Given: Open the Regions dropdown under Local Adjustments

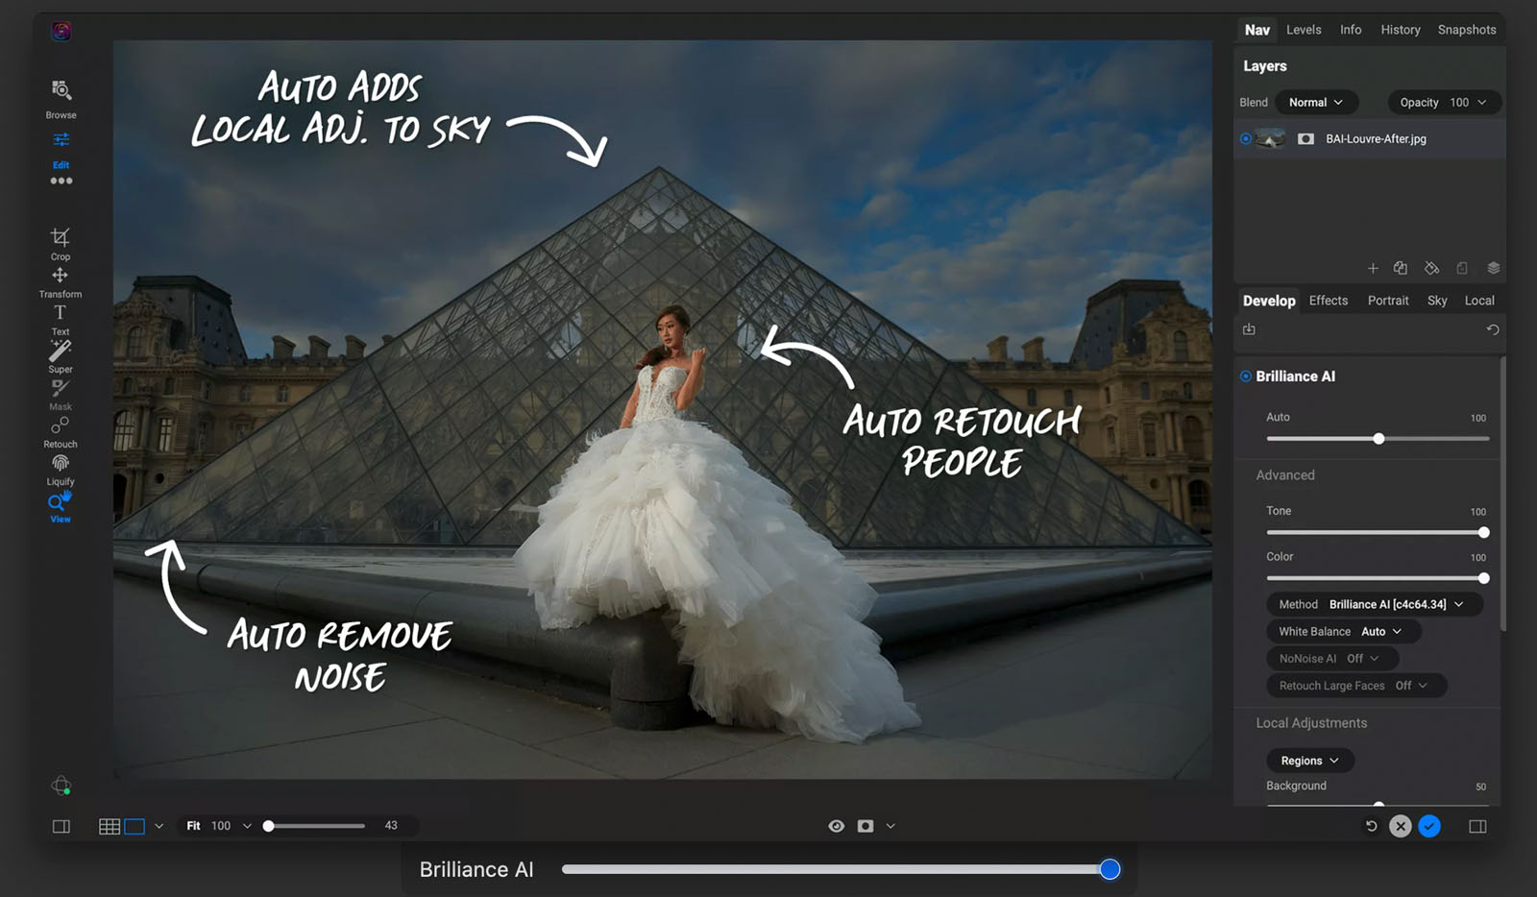Looking at the screenshot, I should [1309, 760].
